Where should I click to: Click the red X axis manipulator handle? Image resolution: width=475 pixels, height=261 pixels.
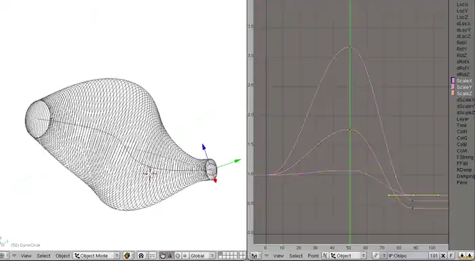click(x=215, y=181)
